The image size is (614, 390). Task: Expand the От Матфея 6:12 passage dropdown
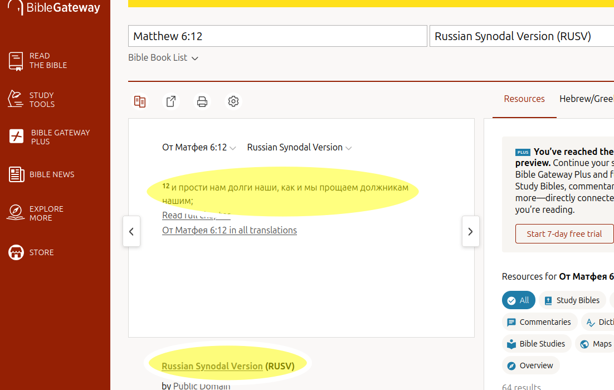(x=199, y=148)
